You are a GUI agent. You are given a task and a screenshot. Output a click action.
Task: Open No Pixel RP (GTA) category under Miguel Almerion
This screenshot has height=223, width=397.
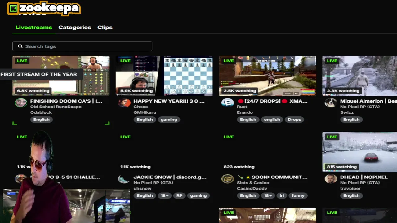coord(360,107)
